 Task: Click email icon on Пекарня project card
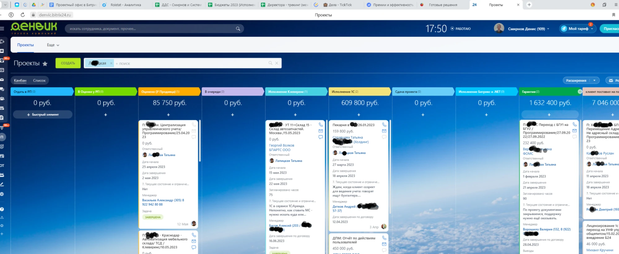pyautogui.click(x=384, y=131)
